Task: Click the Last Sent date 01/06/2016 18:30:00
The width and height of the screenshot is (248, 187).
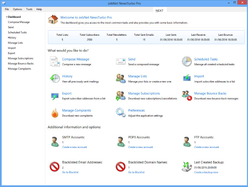Action: pyautogui.click(x=171, y=40)
